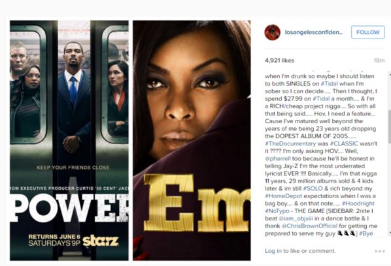This screenshot has height=266, width=391.
Task: Open the losangelesconfiden... username link
Action: click(x=314, y=32)
